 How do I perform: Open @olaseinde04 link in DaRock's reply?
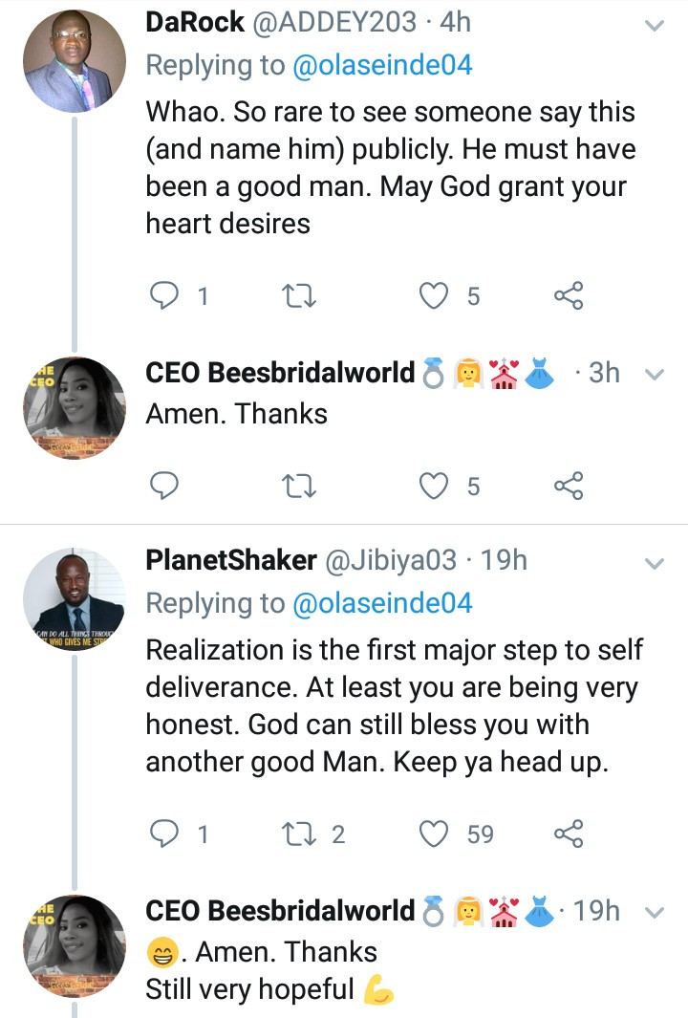[381, 65]
